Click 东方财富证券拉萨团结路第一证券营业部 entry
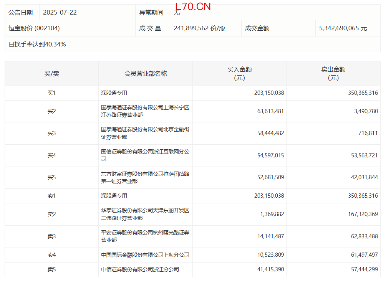The width and height of the screenshot is (386, 284). 145,177
